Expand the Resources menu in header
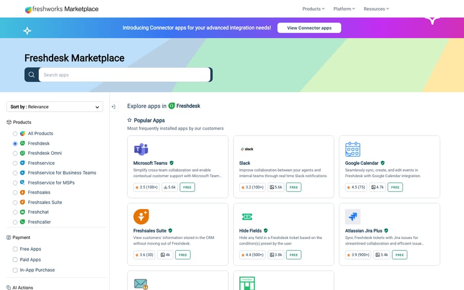The height and width of the screenshot is (290, 464). tap(376, 9)
